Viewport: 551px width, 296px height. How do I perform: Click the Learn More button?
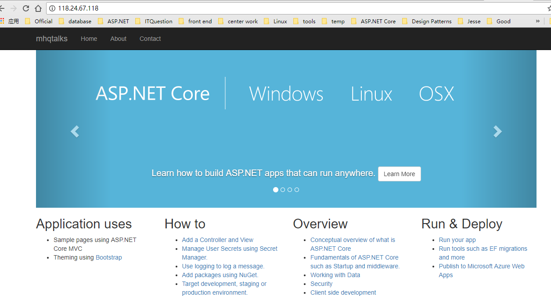(400, 174)
